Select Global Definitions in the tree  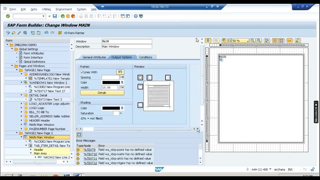click(x=34, y=62)
